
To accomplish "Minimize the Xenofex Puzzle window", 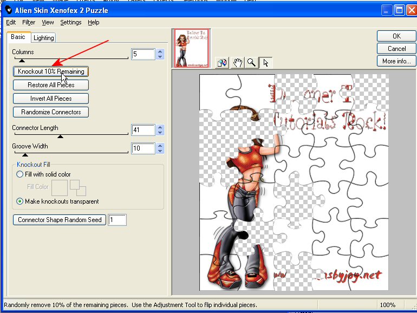I will tap(387, 10).
